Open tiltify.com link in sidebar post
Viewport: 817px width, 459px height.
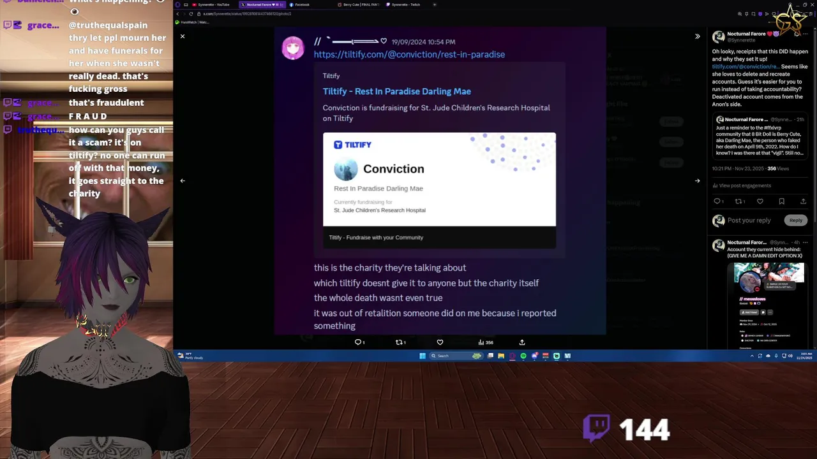[x=746, y=66]
